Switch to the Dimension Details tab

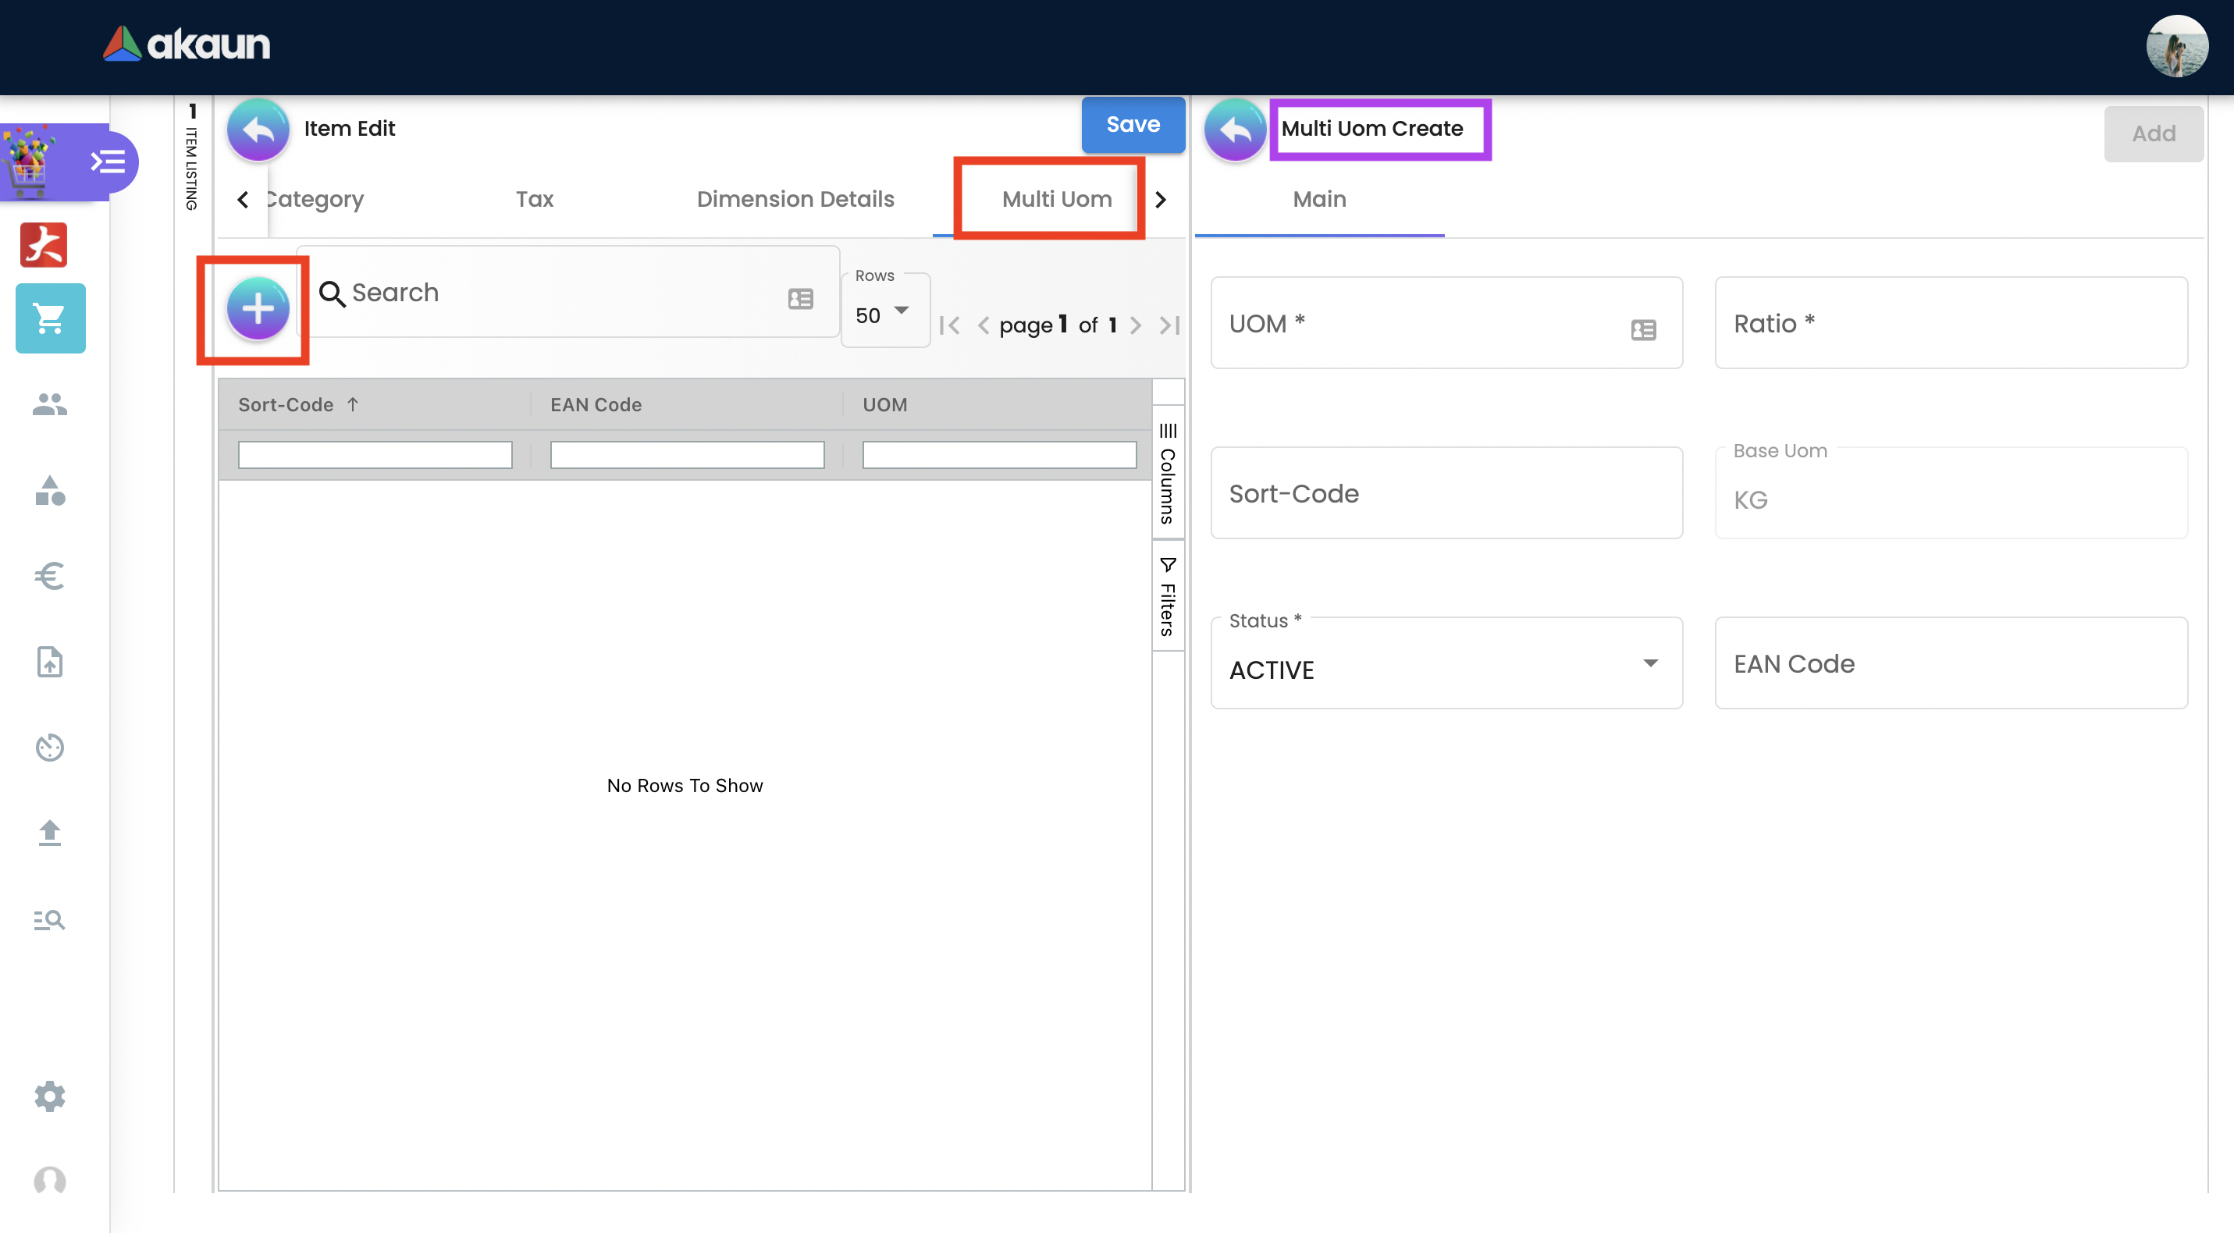pos(795,198)
